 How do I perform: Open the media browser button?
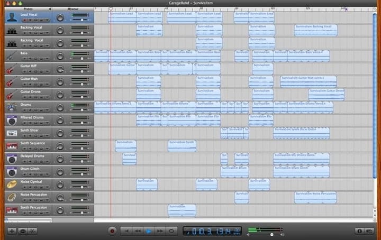click(x=369, y=231)
